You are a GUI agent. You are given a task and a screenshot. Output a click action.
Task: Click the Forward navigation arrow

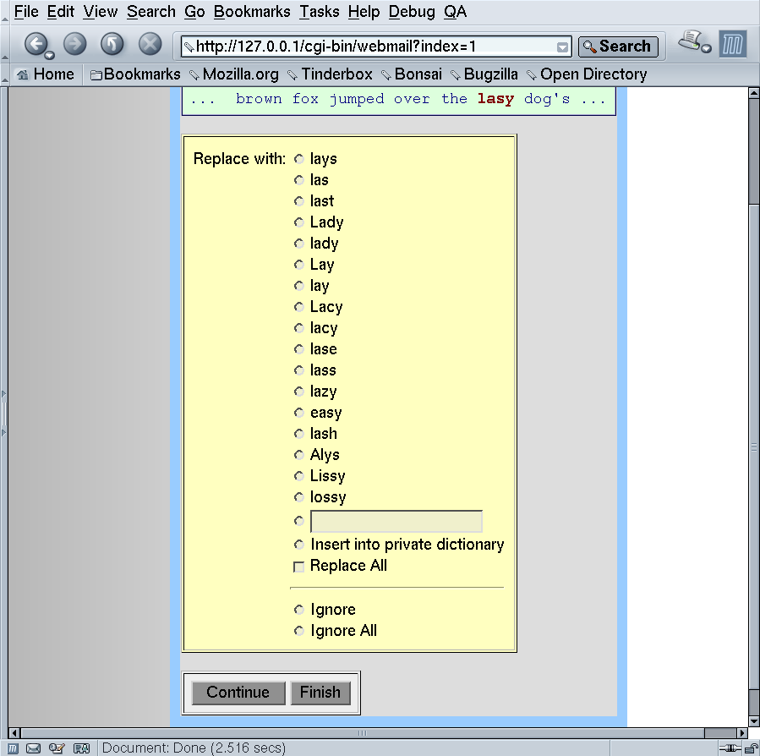pos(74,44)
